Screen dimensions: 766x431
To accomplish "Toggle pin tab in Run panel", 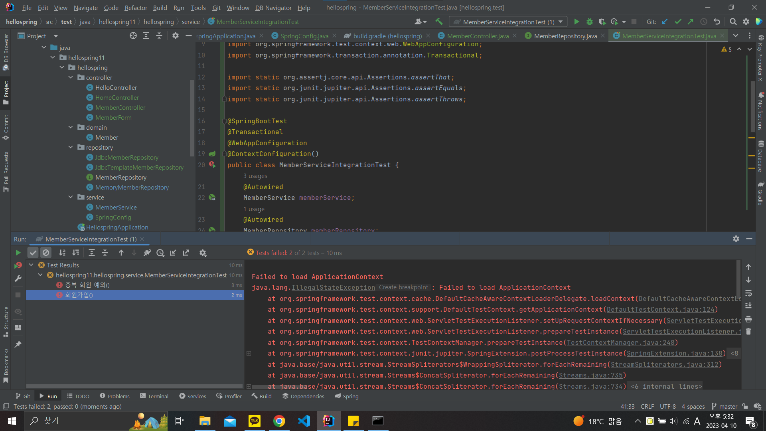I will point(18,344).
